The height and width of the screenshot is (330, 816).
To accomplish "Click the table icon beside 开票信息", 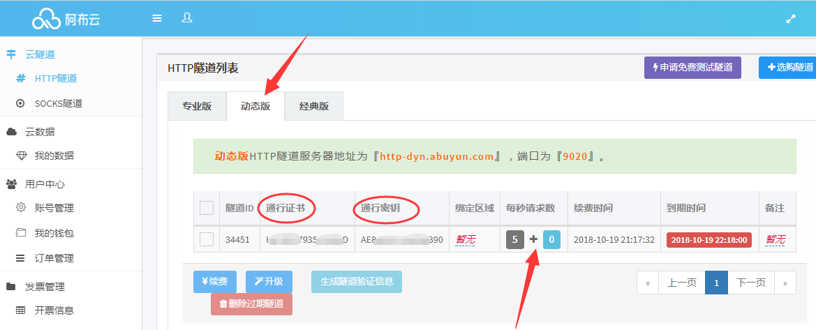I will [21, 310].
